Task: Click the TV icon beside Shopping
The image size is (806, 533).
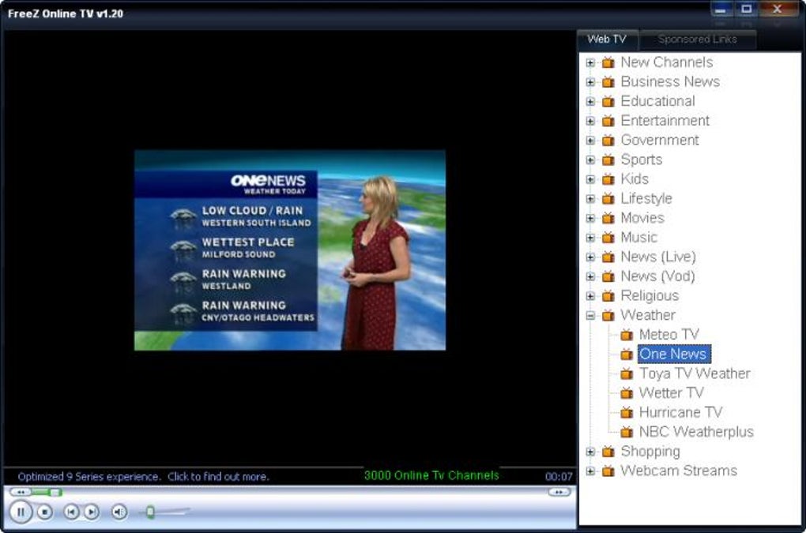Action: [x=608, y=452]
